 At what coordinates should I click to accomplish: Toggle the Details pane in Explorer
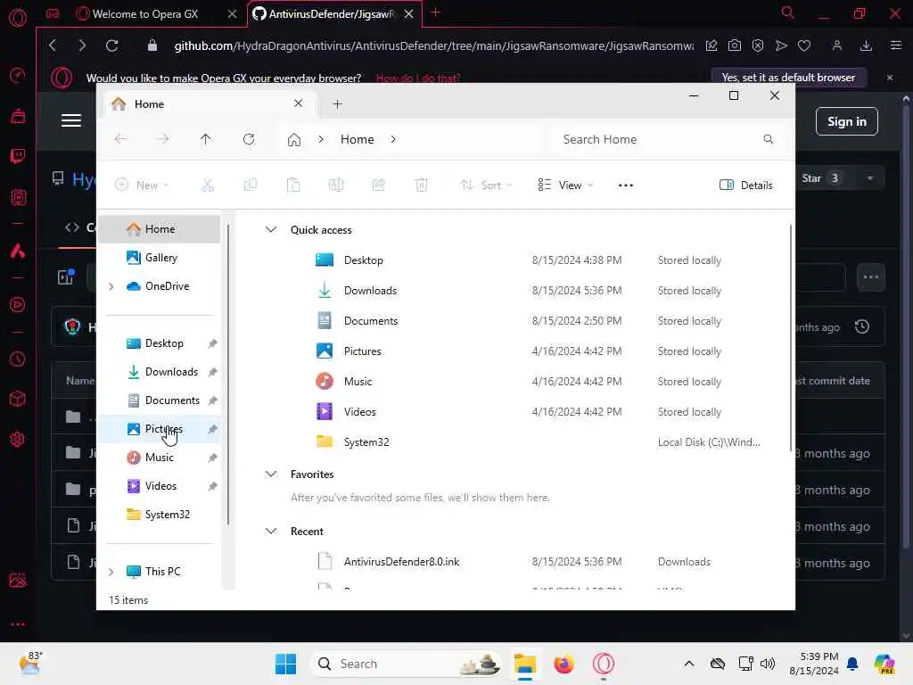[x=746, y=186]
